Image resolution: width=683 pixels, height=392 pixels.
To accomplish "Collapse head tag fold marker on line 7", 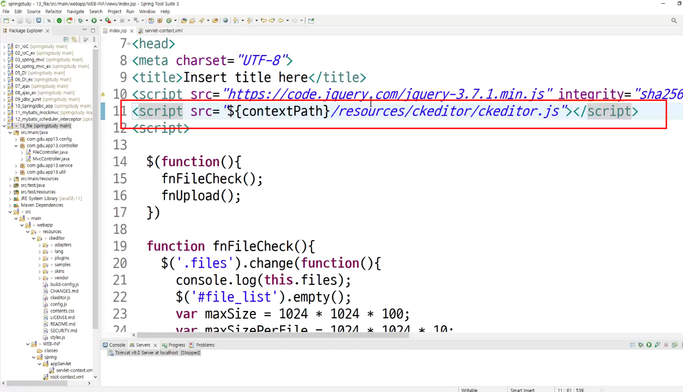I will [129, 43].
